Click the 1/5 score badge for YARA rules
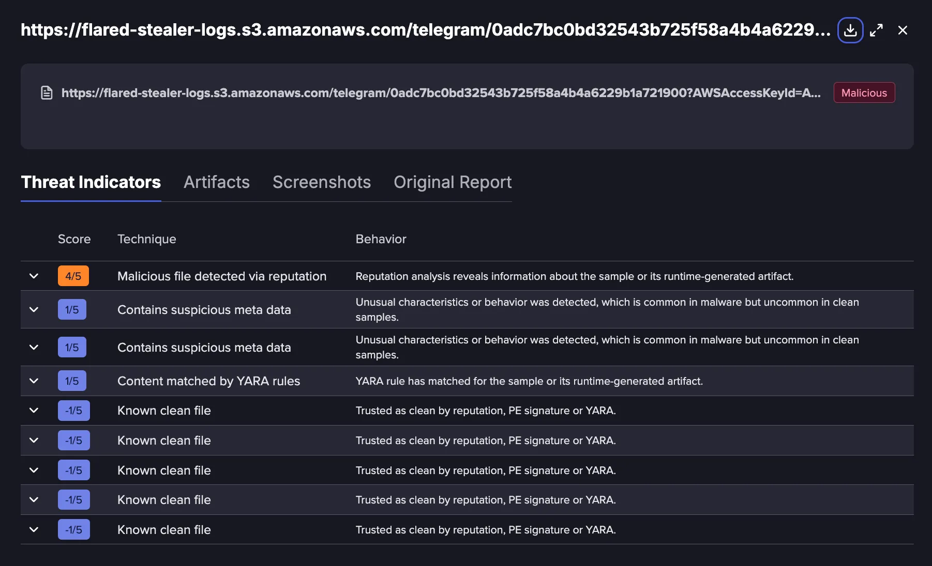This screenshot has width=932, height=566. click(72, 381)
